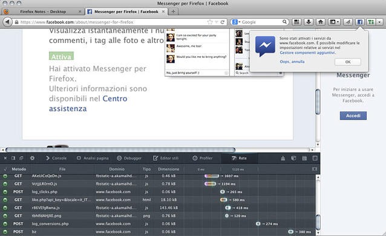The width and height of the screenshot is (386, 236).
Task: Go back with the browser back arrow
Action: pyautogui.click(x=7, y=22)
